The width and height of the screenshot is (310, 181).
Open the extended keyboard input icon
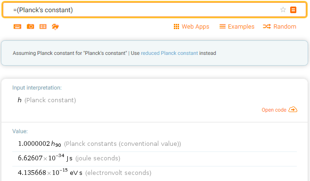pyautogui.click(x=17, y=27)
